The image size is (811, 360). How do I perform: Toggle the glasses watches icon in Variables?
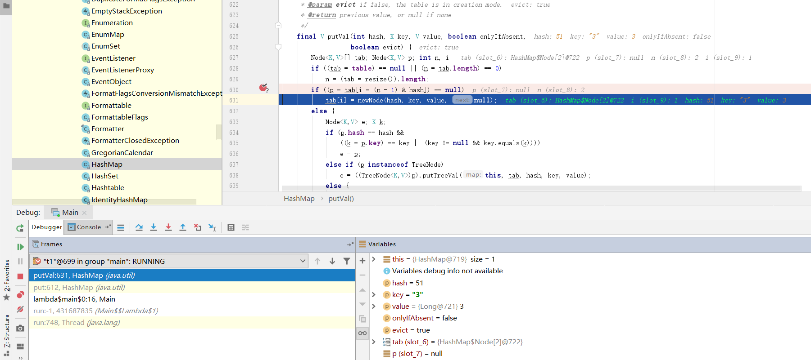[x=362, y=333]
